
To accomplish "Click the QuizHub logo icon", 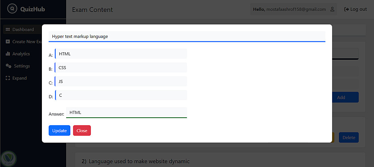I will tap(12, 9).
